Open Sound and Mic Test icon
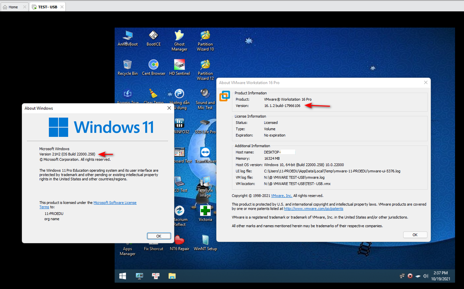The width and height of the screenshot is (464, 289). tap(205, 99)
